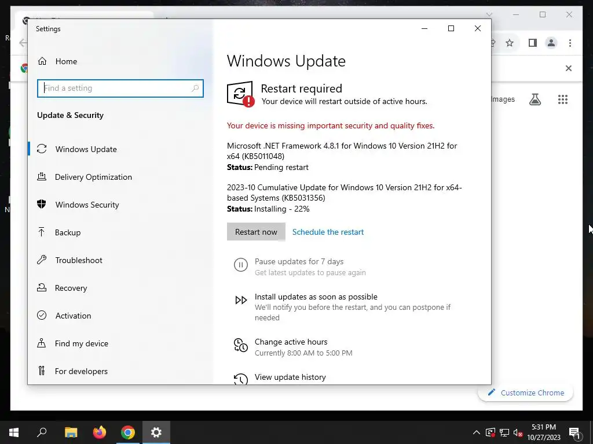Click Install updates as soon as possible
This screenshot has width=593, height=444.
[x=316, y=297]
